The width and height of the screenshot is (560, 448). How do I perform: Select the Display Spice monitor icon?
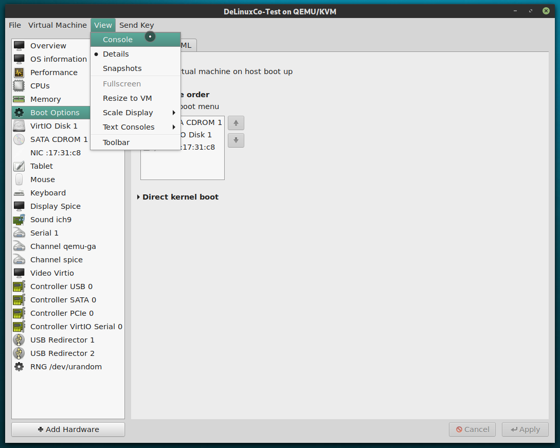19,206
